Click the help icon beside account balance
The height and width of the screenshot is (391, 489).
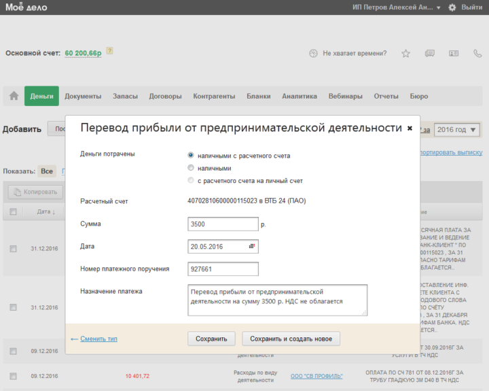109,51
